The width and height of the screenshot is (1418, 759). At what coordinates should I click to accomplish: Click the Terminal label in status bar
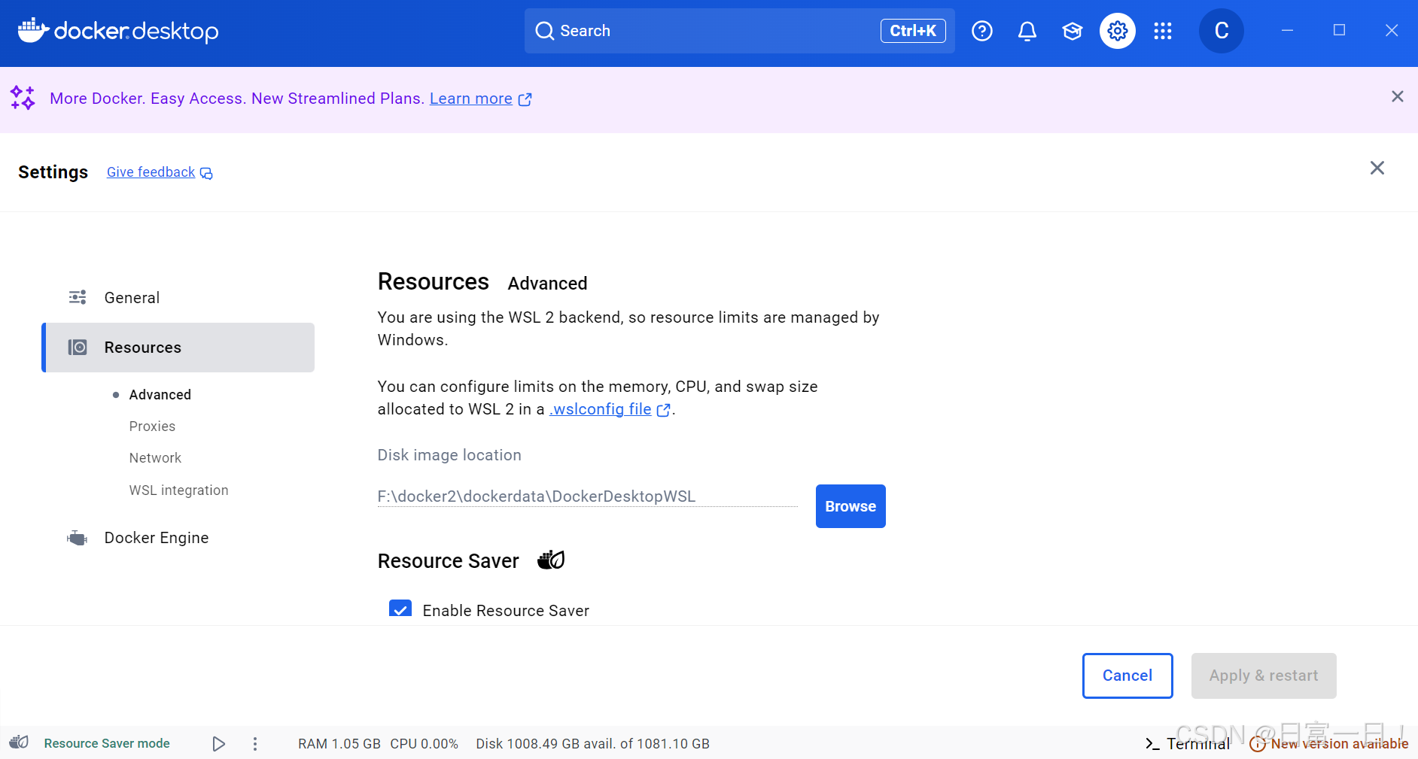pyautogui.click(x=1198, y=744)
